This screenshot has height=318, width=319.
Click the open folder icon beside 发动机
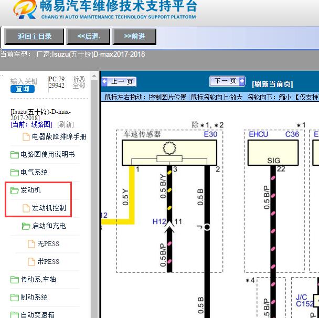tap(15, 190)
